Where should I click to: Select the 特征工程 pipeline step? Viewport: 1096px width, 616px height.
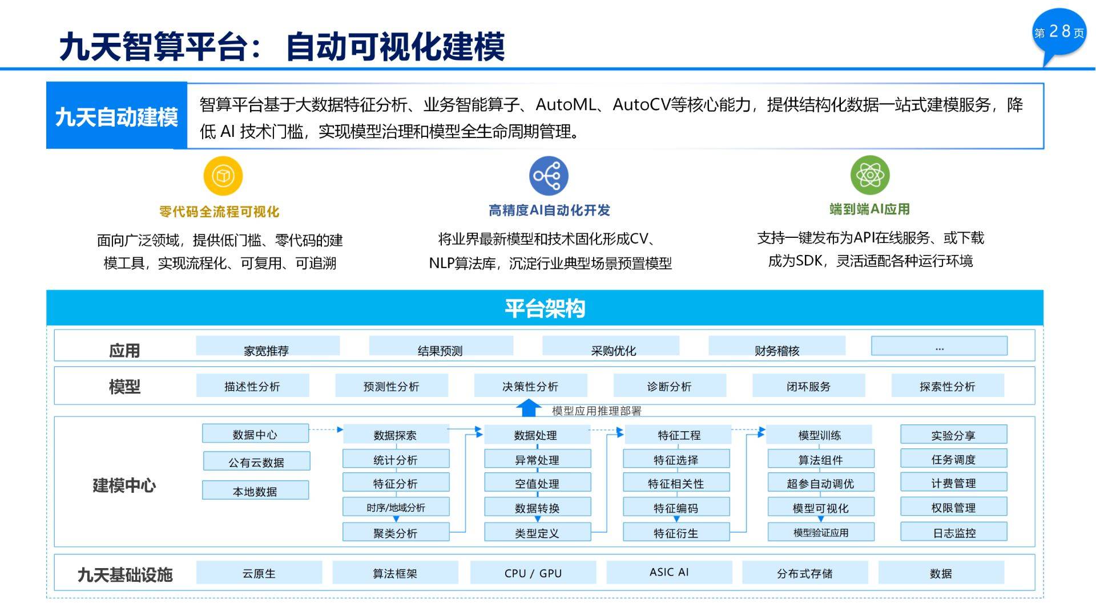[x=680, y=433]
